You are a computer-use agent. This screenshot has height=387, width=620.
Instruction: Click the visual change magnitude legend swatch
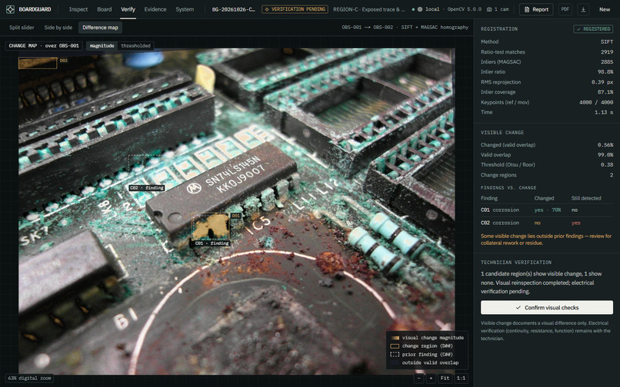pyautogui.click(x=395, y=338)
